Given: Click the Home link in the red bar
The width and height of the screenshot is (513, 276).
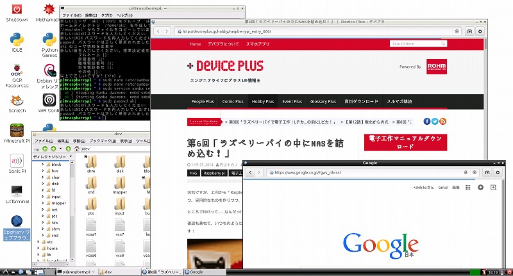Looking at the screenshot, I should pos(196,44).
